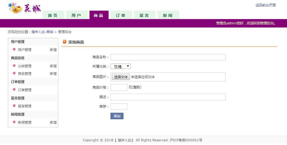
Task: Open the 订单 tab
Action: [121, 15]
